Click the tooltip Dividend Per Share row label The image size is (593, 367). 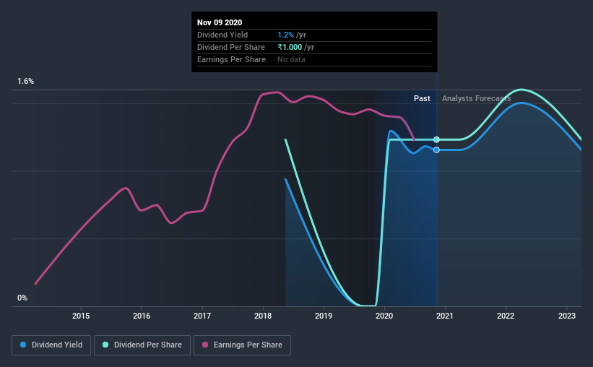231,47
